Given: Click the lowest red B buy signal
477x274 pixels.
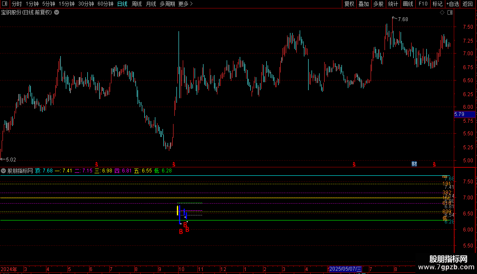Looking at the screenshot, I should [181, 231].
